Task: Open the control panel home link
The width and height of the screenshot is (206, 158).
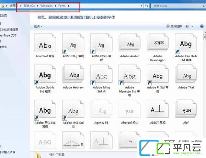Action: (x=3, y=15)
